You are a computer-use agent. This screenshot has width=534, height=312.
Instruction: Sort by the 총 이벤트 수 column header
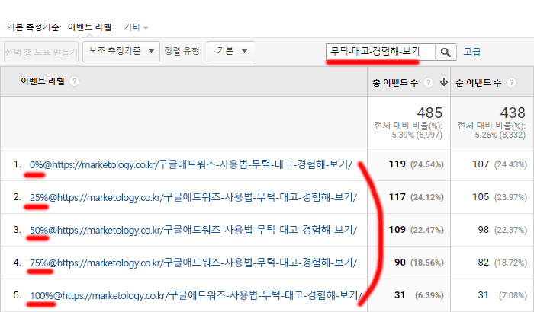click(x=395, y=83)
